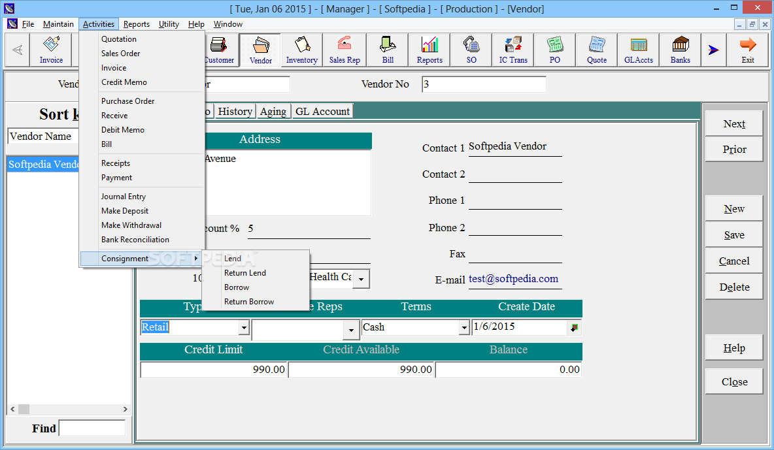Click the New button
Viewport: 774px width, 450px height.
pyautogui.click(x=734, y=208)
